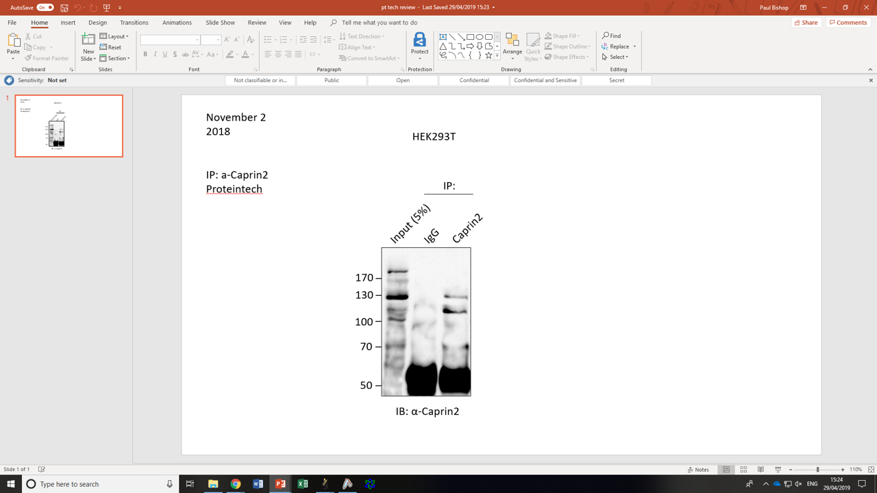Open the Layout dropdown
The height and width of the screenshot is (493, 877).
tap(114, 36)
